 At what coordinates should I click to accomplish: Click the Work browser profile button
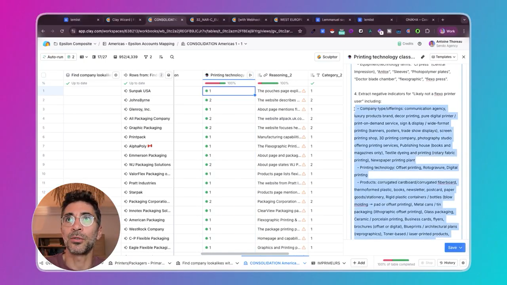(447, 31)
